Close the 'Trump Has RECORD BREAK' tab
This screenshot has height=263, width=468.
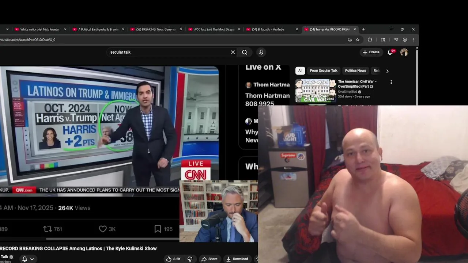[x=355, y=29]
